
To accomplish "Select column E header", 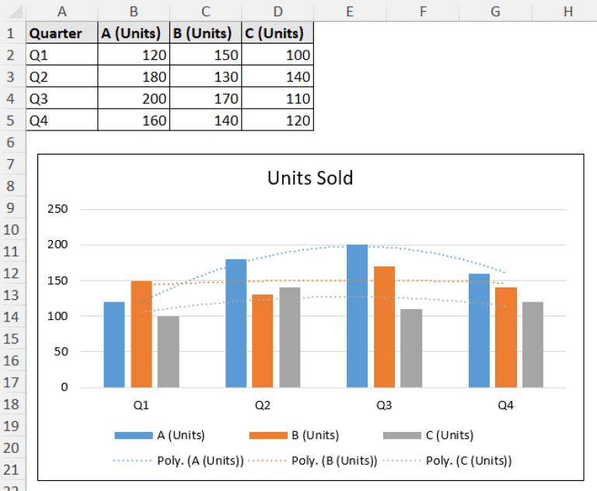I will (x=350, y=11).
